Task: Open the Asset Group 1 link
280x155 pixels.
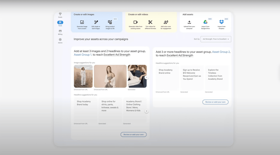Action: (83, 55)
